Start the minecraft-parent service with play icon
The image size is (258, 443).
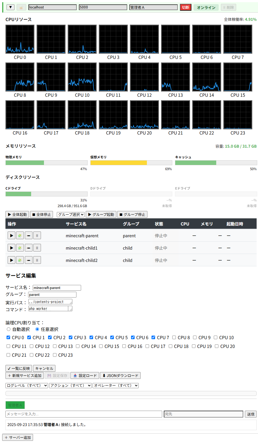coord(11,235)
